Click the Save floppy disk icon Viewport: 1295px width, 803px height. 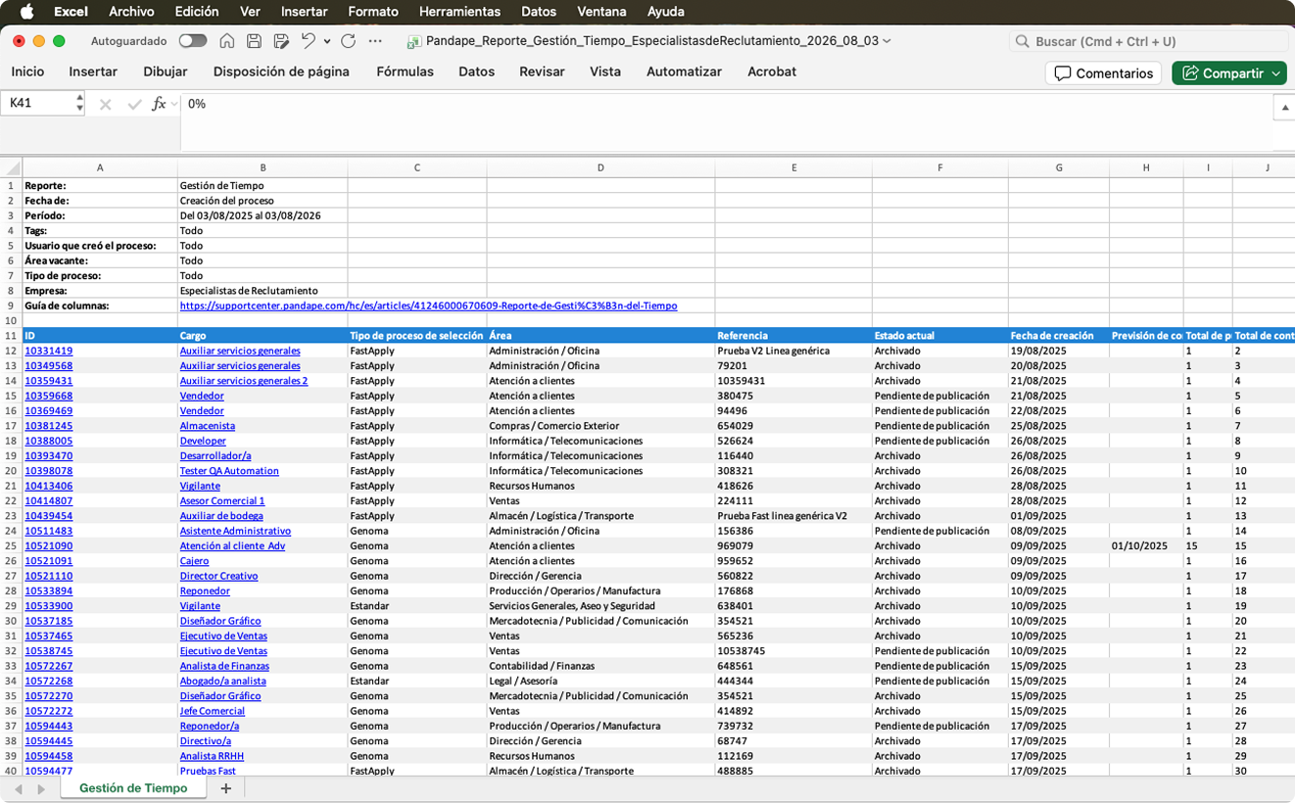(x=254, y=41)
